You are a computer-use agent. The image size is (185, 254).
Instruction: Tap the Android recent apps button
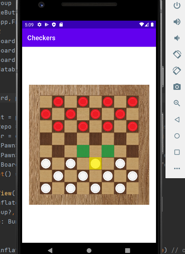pyautogui.click(x=128, y=250)
